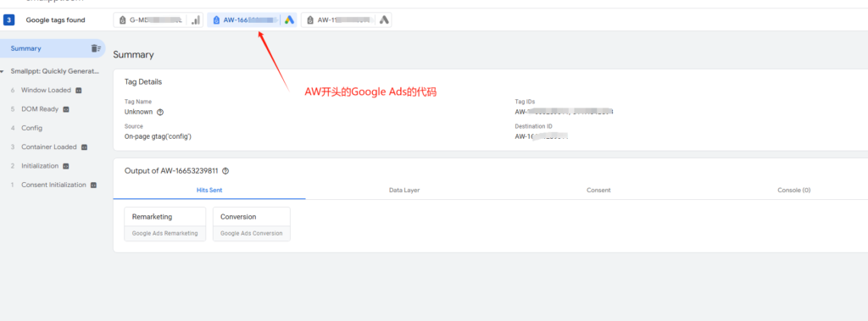Click the colored Google Ads logo icon
This screenshot has width=868, height=321.
289,20
